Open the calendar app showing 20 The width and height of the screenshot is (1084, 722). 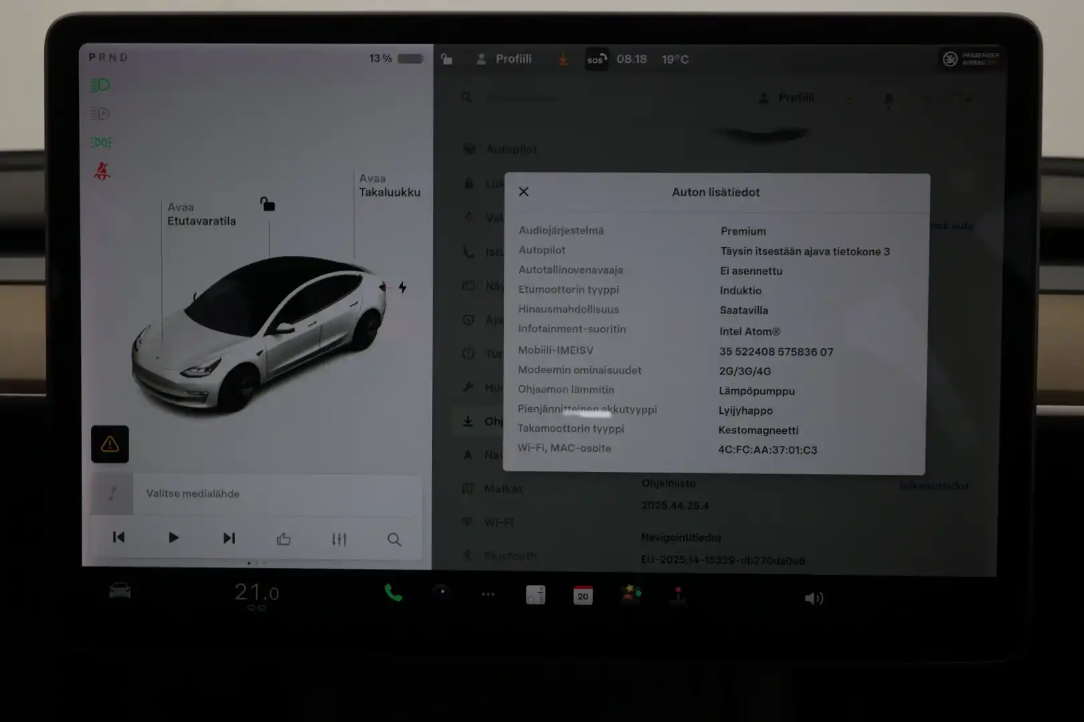582,594
